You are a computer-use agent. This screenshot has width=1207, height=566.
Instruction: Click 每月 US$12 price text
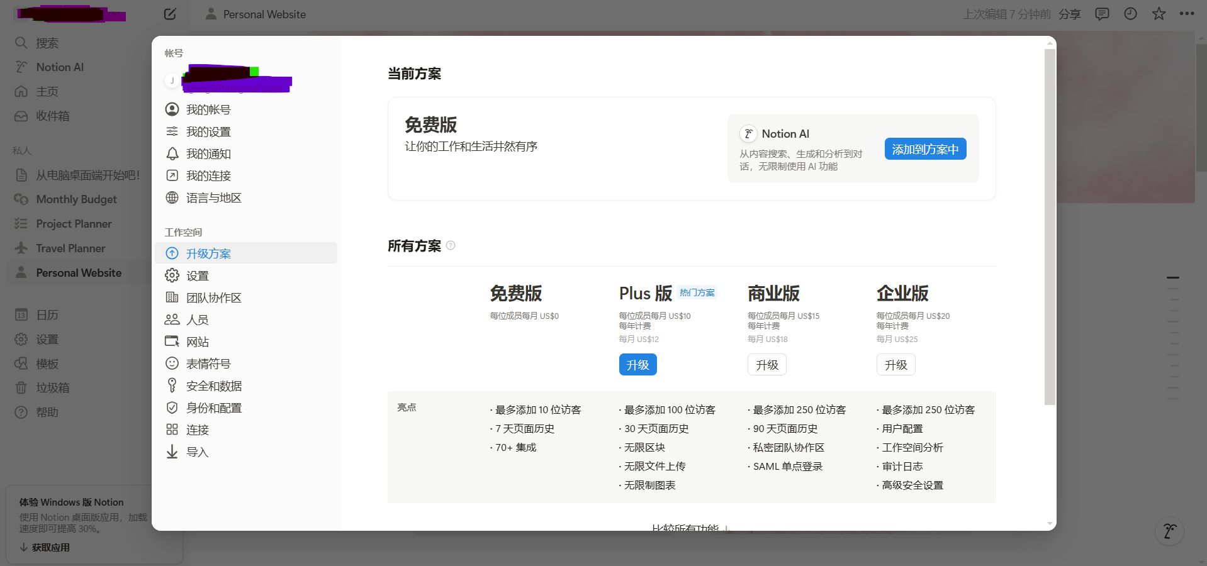point(638,339)
